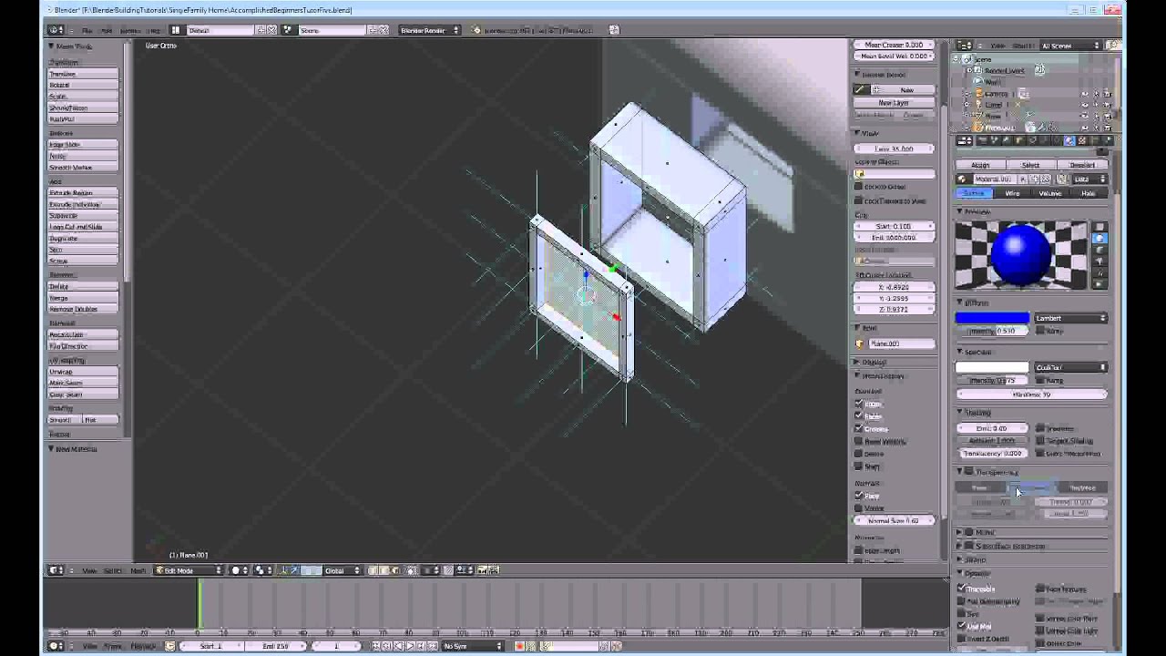Toggle Camera visibility eye in outliner
The height and width of the screenshot is (656, 1166).
point(1084,94)
